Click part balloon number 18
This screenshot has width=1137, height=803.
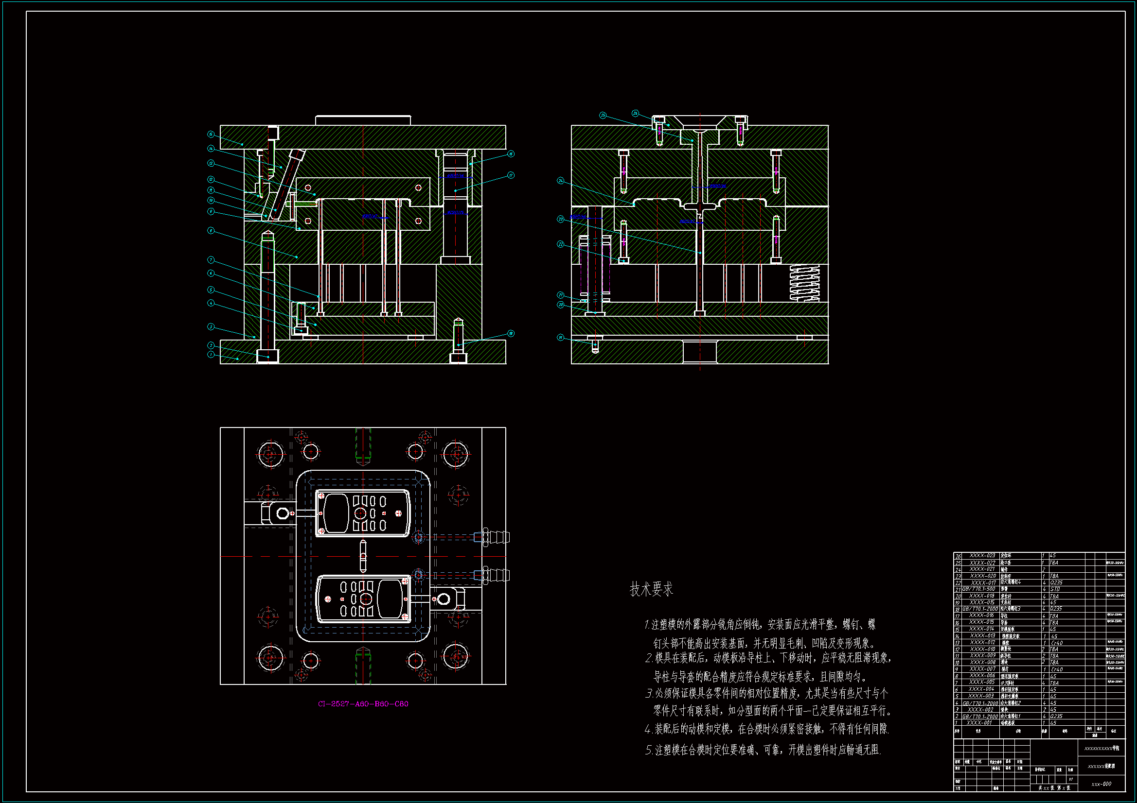pos(511,333)
